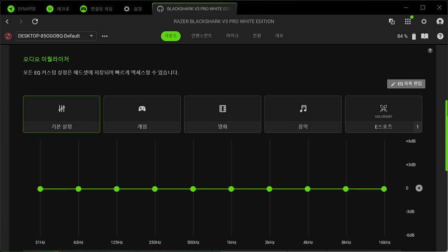This screenshot has height=252, width=448.
Task: Select the 음악 EQ preset
Action: tap(303, 114)
